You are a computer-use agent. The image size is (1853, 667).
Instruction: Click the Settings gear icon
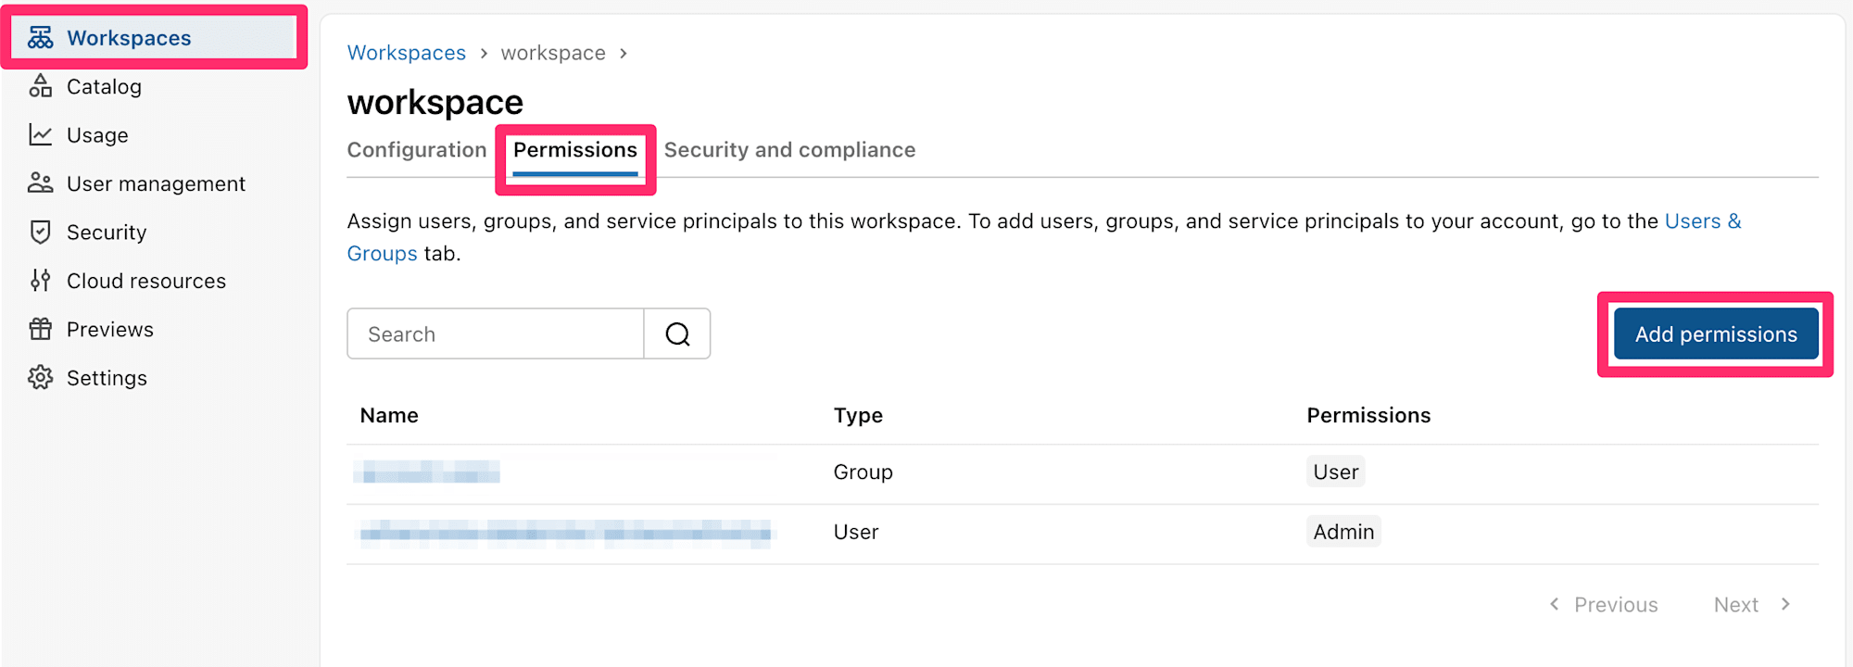click(x=40, y=378)
